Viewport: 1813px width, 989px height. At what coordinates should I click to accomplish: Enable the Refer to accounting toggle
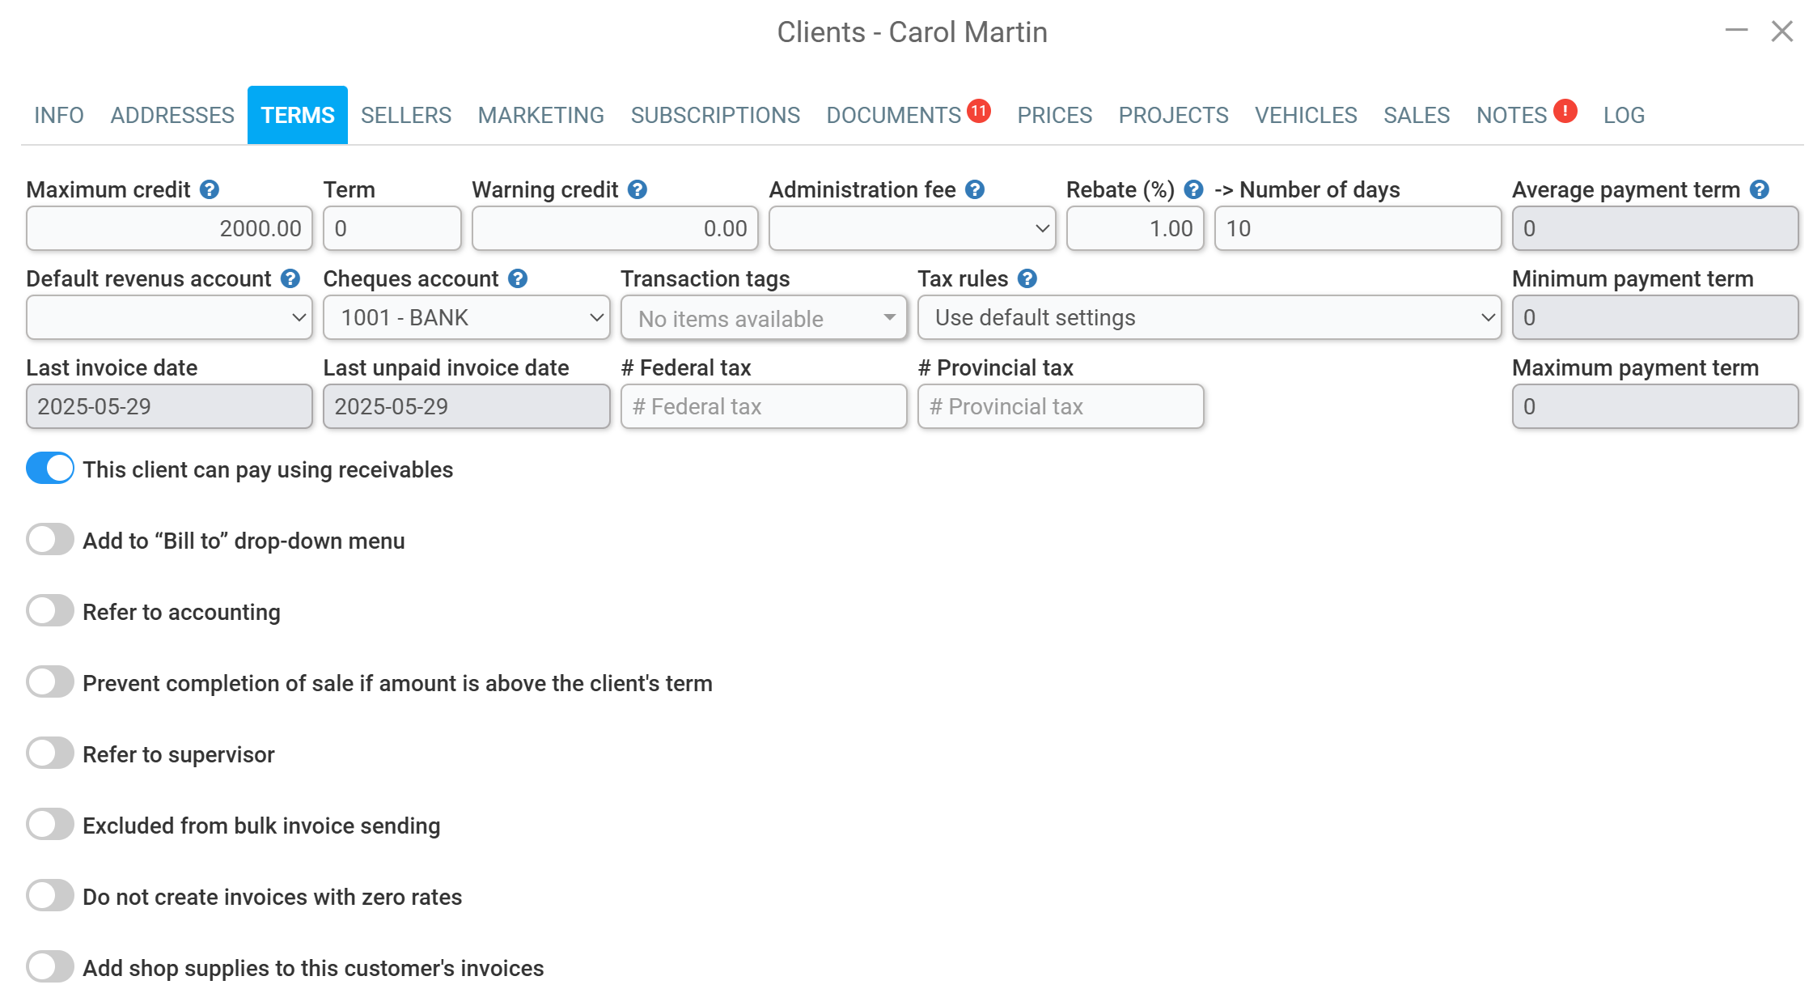(x=50, y=611)
